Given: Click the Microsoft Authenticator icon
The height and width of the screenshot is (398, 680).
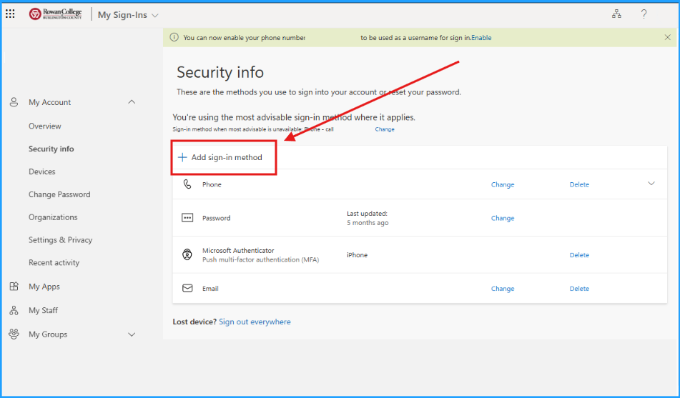Looking at the screenshot, I should pyautogui.click(x=187, y=255).
